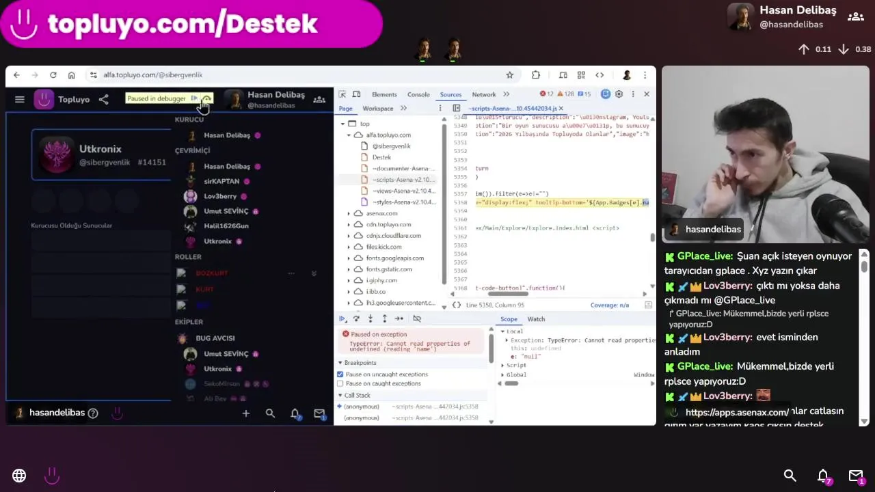The width and height of the screenshot is (875, 492).
Task: Close the scripts-Asena file tab
Action: tap(561, 109)
